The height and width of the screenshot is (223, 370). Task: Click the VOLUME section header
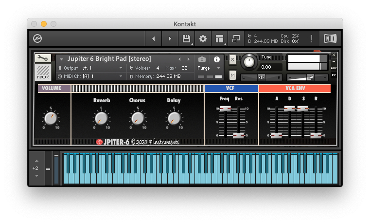[54, 88]
